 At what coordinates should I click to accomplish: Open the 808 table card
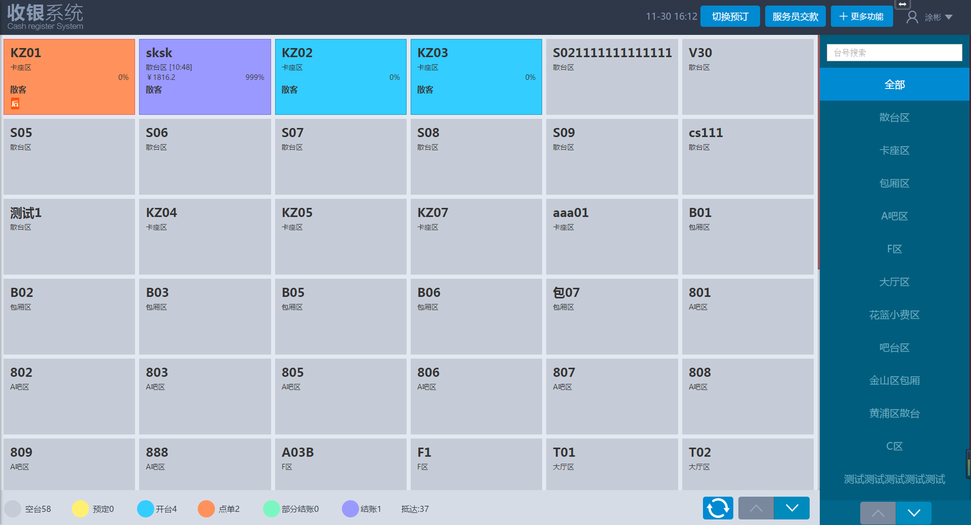pyautogui.click(x=747, y=397)
